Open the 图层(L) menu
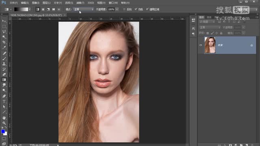The width and height of the screenshot is (260, 146). (x=46, y=3)
